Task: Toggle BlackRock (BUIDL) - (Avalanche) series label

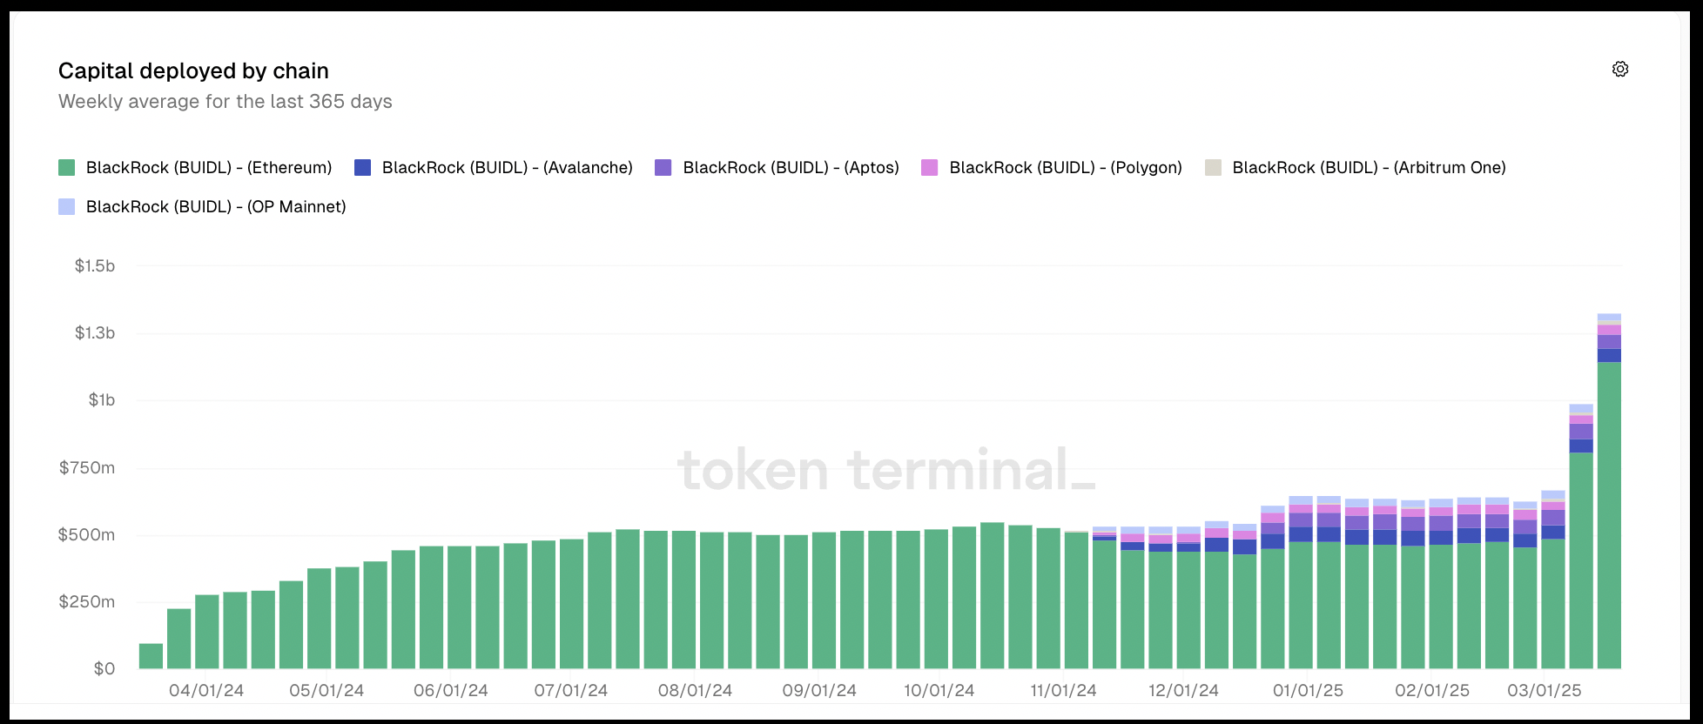Action: [x=507, y=168]
